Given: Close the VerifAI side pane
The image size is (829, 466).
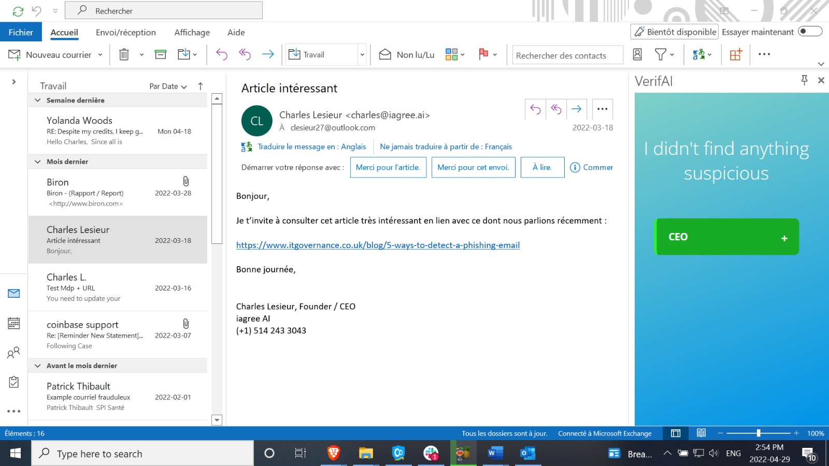Looking at the screenshot, I should pos(821,80).
